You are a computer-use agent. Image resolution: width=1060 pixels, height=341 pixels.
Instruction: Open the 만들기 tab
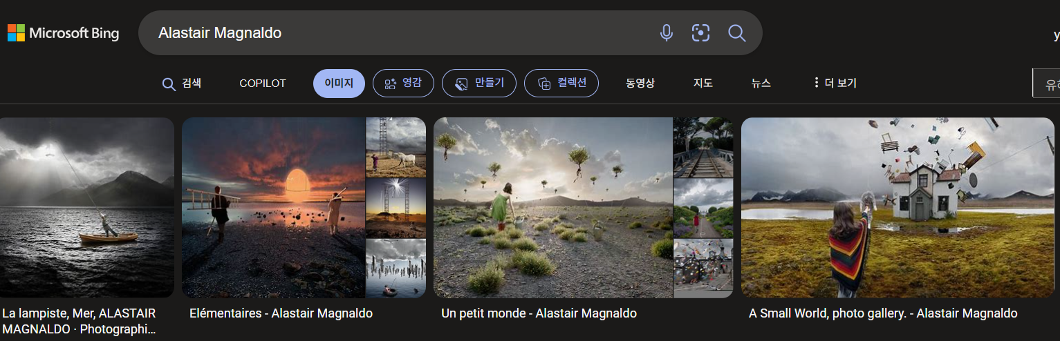pos(478,84)
